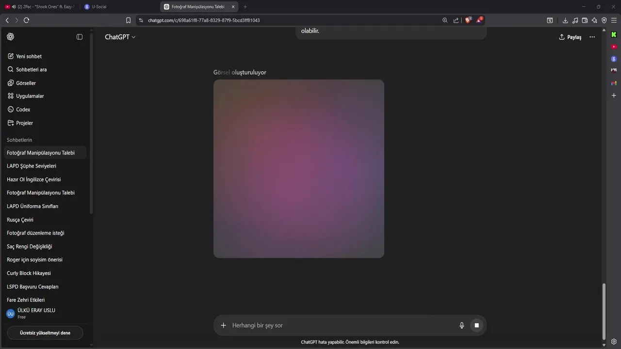Open the Görseller section

(x=45, y=83)
